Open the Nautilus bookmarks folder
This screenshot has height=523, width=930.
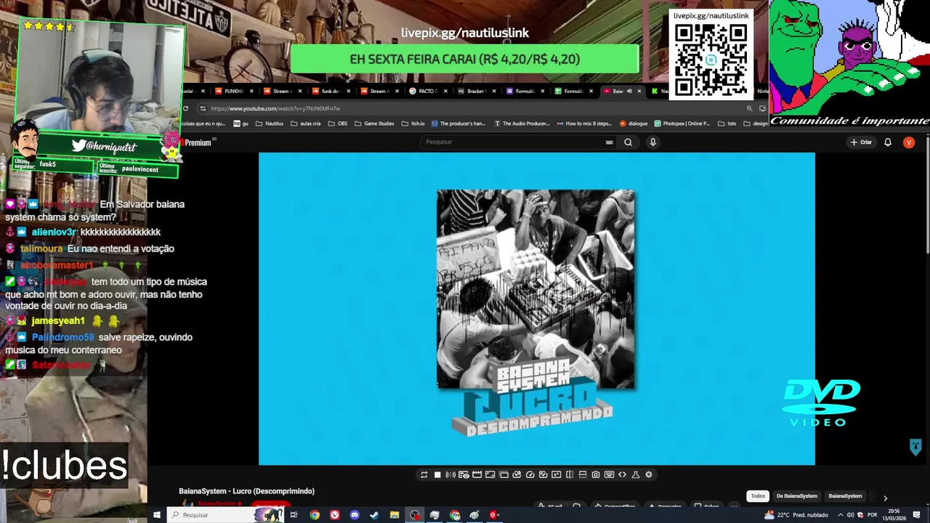pos(268,123)
